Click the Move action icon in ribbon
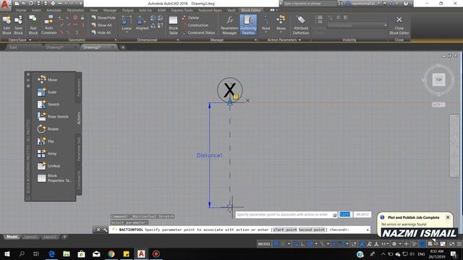463x260 pixels. (x=281, y=22)
